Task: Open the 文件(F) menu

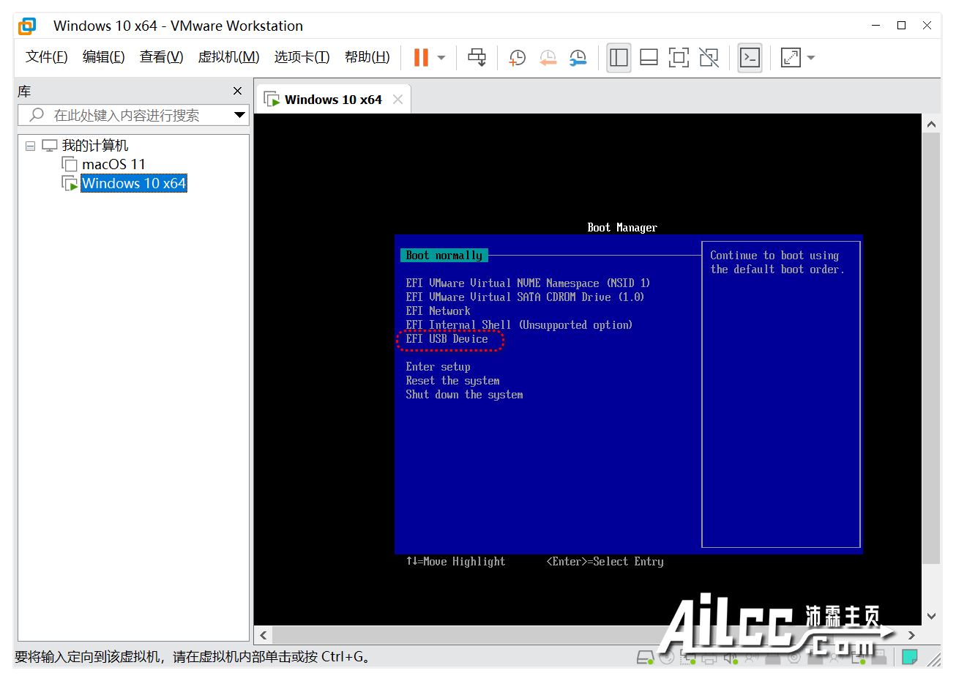Action: click(47, 57)
